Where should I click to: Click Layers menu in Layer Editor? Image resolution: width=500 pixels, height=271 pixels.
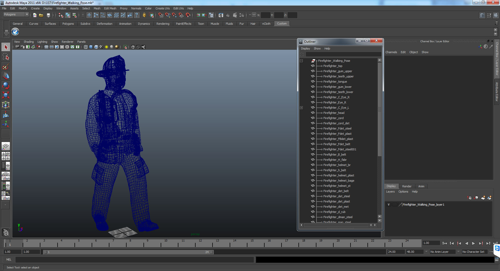[390, 192]
